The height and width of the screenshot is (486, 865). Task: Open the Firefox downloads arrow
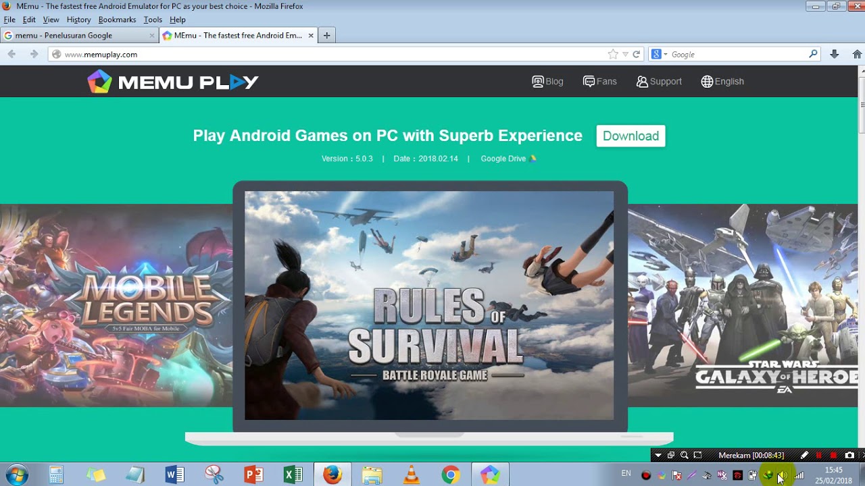[834, 54]
